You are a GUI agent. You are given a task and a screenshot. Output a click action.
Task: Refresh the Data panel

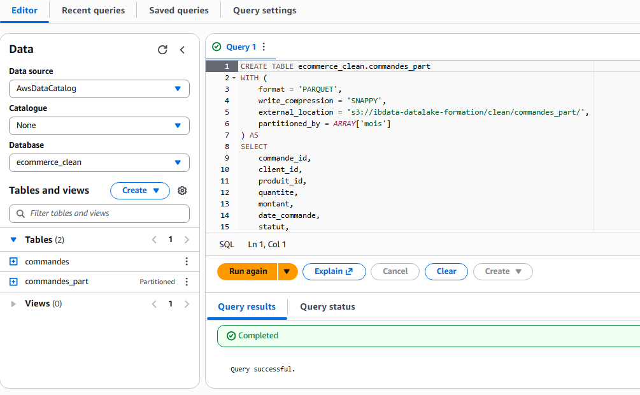pos(162,50)
